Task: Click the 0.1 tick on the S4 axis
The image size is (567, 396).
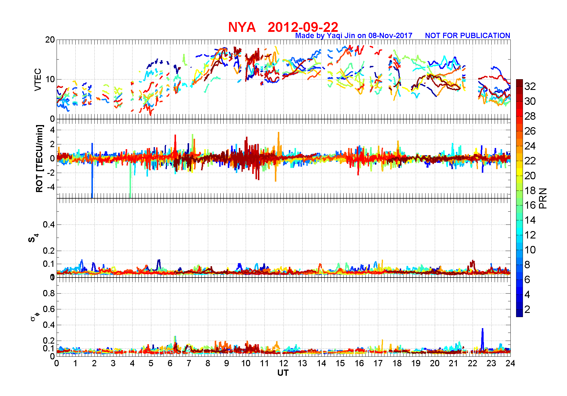Action: (x=49, y=264)
